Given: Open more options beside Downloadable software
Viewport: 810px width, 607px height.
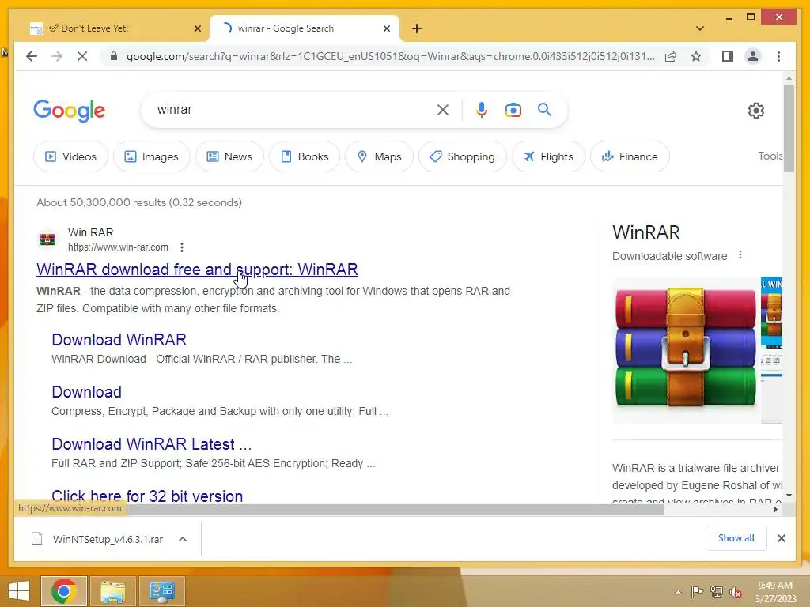Looking at the screenshot, I should 740,255.
